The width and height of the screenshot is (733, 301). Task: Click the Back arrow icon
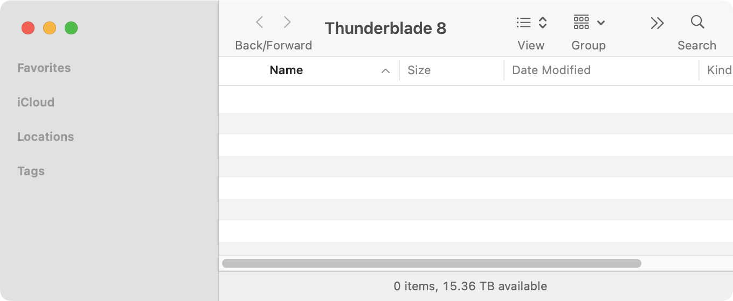[260, 22]
